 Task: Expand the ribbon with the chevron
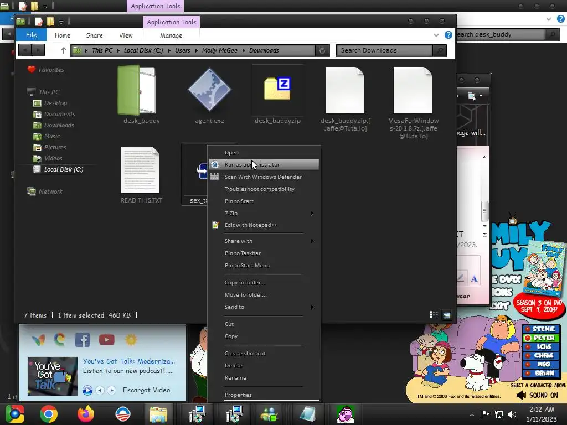[436, 35]
